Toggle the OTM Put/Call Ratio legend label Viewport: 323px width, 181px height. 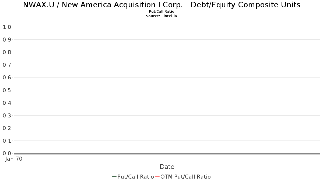[185, 177]
